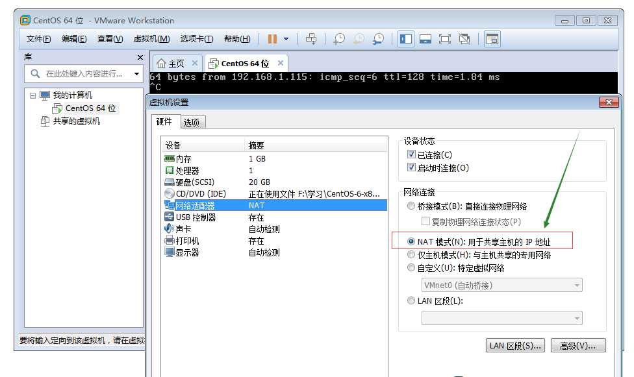Open the VMnet0 (自动桥接) dropdown
The width and height of the screenshot is (634, 377).
click(x=501, y=286)
